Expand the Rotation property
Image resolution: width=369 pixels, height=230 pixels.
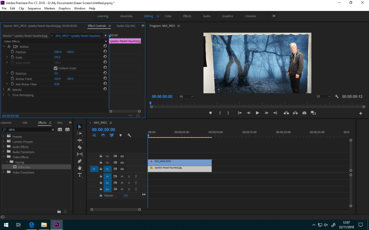pyautogui.click(x=7, y=73)
